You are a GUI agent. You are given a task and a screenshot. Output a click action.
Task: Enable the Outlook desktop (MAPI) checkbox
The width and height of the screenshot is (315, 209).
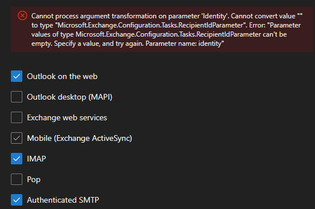pos(17,97)
